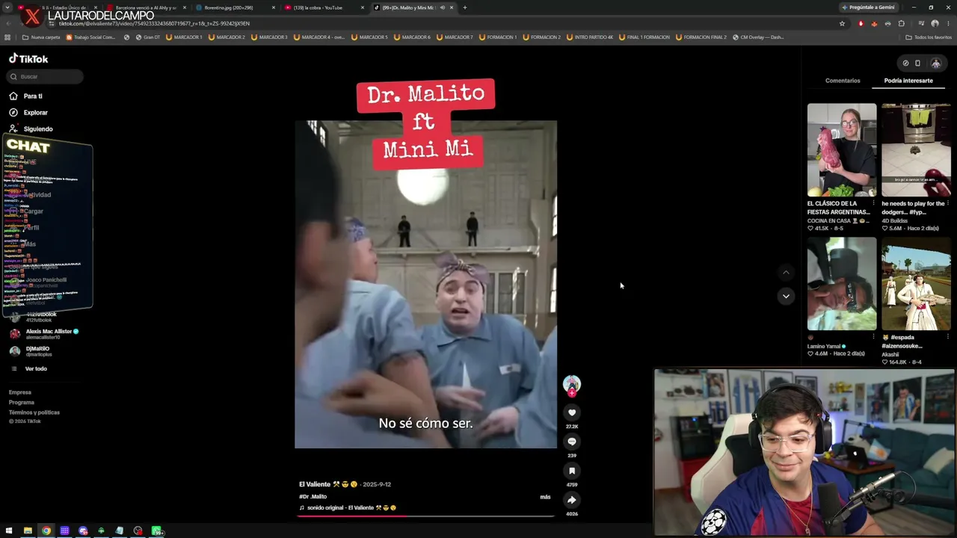Click the red extension icon in Chrome toolbar
This screenshot has width=957, height=538.
tap(861, 23)
